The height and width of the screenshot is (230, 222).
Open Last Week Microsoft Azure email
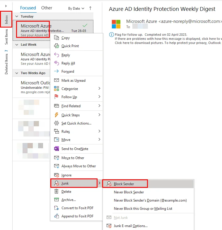32,59
